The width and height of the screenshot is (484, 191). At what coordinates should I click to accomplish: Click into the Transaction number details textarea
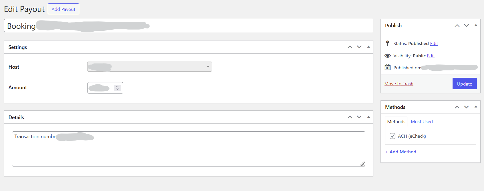pyautogui.click(x=189, y=149)
